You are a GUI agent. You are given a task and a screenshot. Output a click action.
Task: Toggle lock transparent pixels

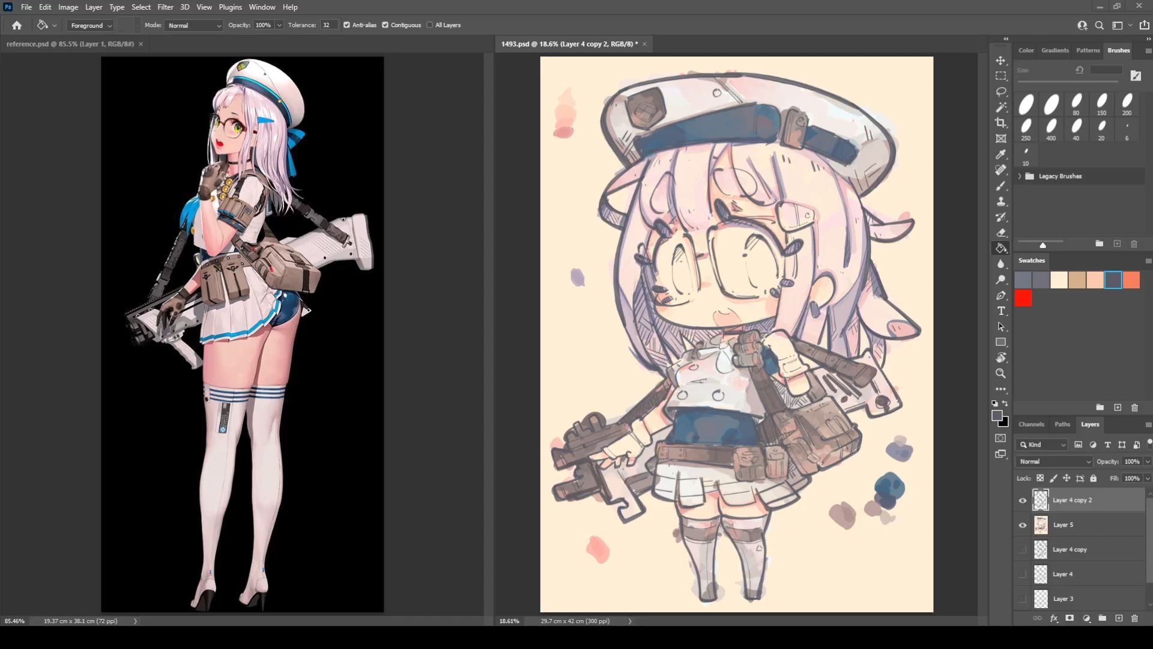tap(1040, 478)
